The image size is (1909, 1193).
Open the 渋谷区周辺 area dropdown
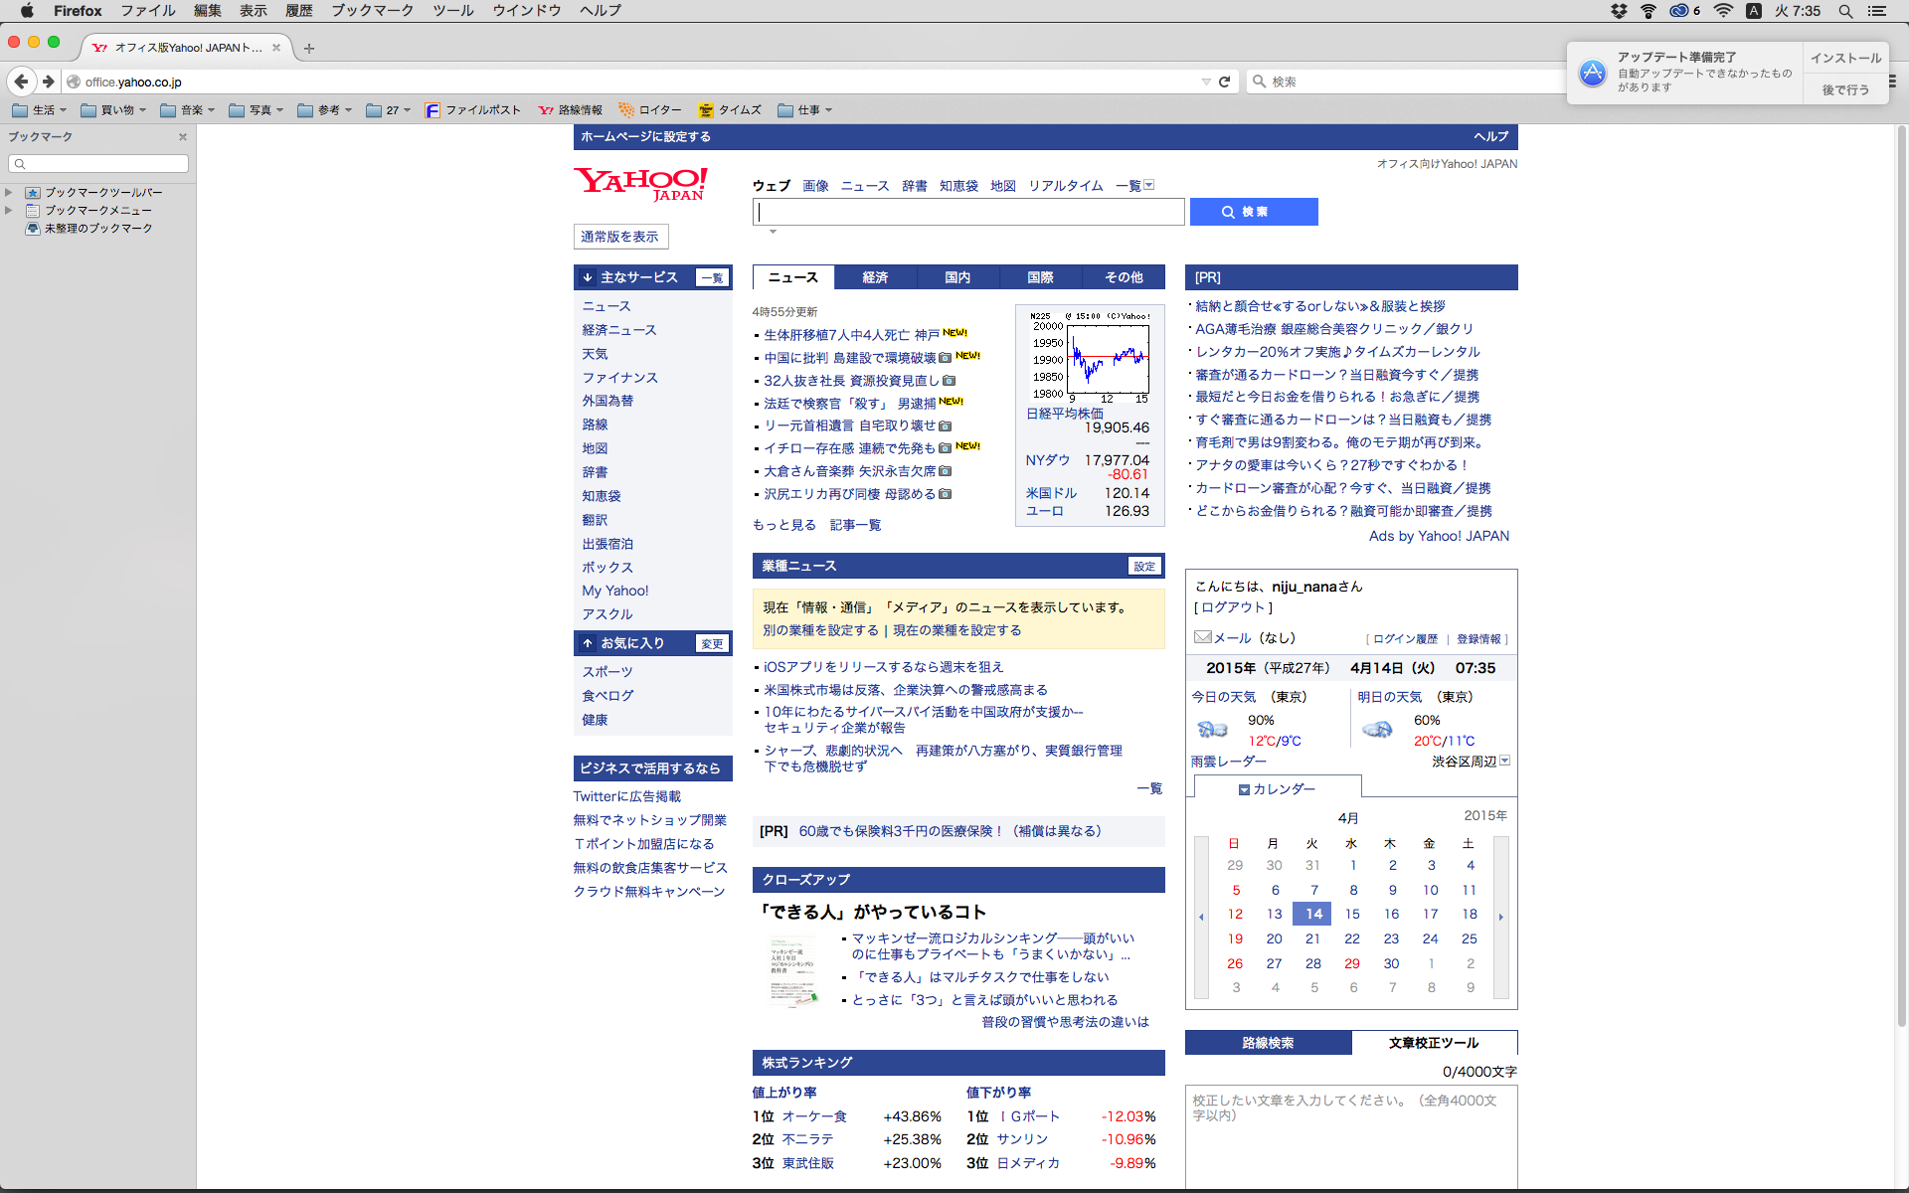[1504, 761]
